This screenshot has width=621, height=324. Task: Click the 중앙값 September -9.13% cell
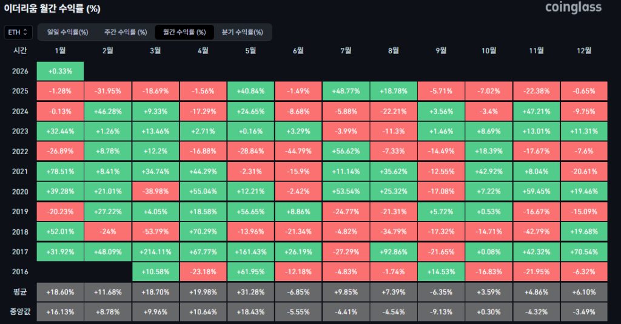(441, 312)
